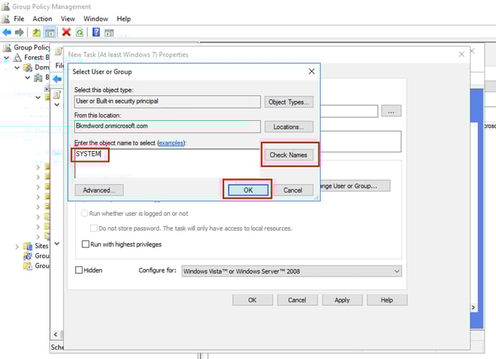Collapse the Forest tree node

coord(6,58)
